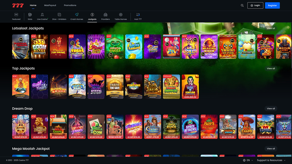This screenshot has height=164, width=292.
Task: Open the Wild Chapo 2 game
Action: [x=58, y=127]
